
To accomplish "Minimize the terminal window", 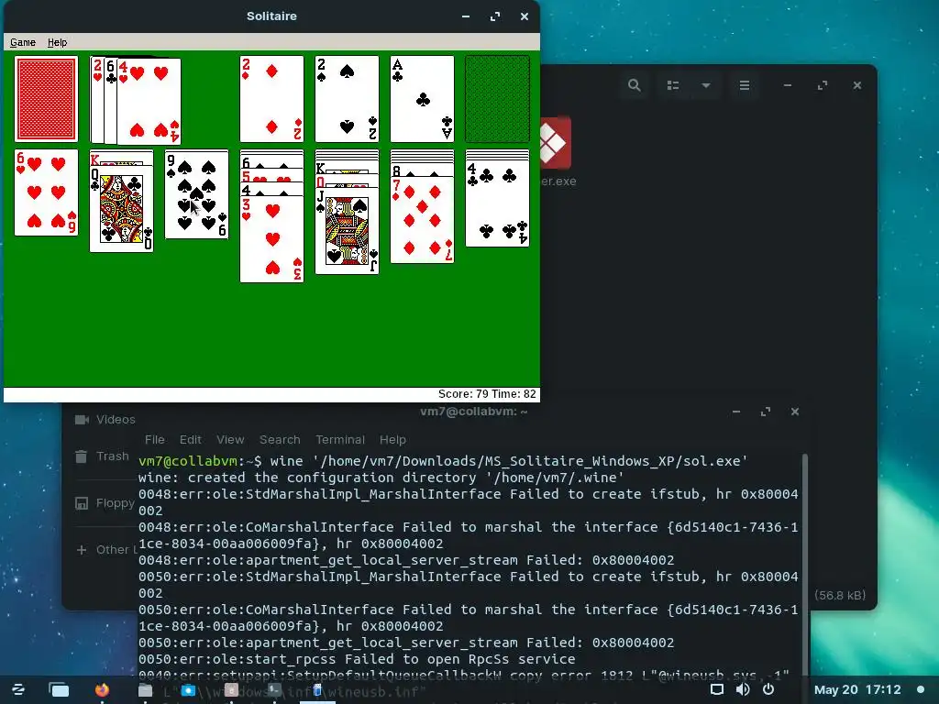I will tap(736, 412).
